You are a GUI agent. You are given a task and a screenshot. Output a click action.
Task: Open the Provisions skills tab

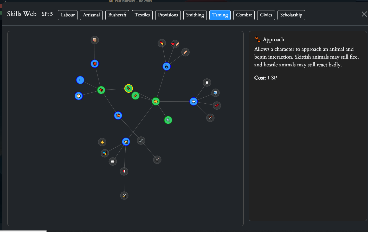click(x=168, y=15)
